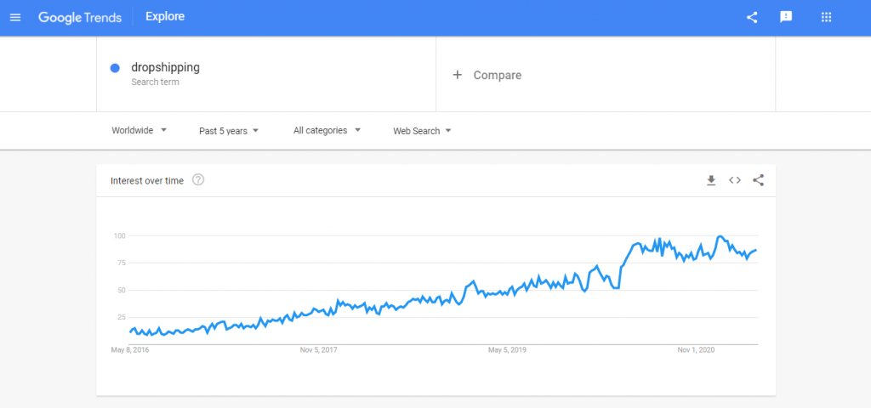Open the Interest over time help icon
This screenshot has width=871, height=408.
point(198,180)
